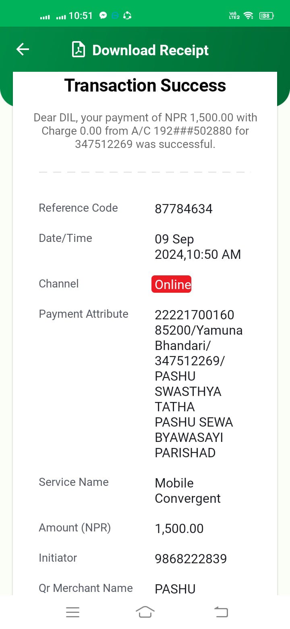Tap the Initiator number 9868222839
Screen dimensions: 290x629
pyautogui.click(x=191, y=559)
